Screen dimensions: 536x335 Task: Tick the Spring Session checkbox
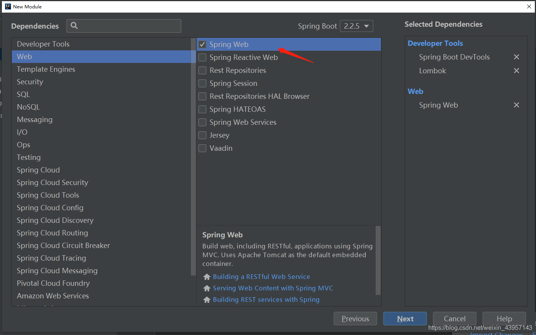click(203, 83)
